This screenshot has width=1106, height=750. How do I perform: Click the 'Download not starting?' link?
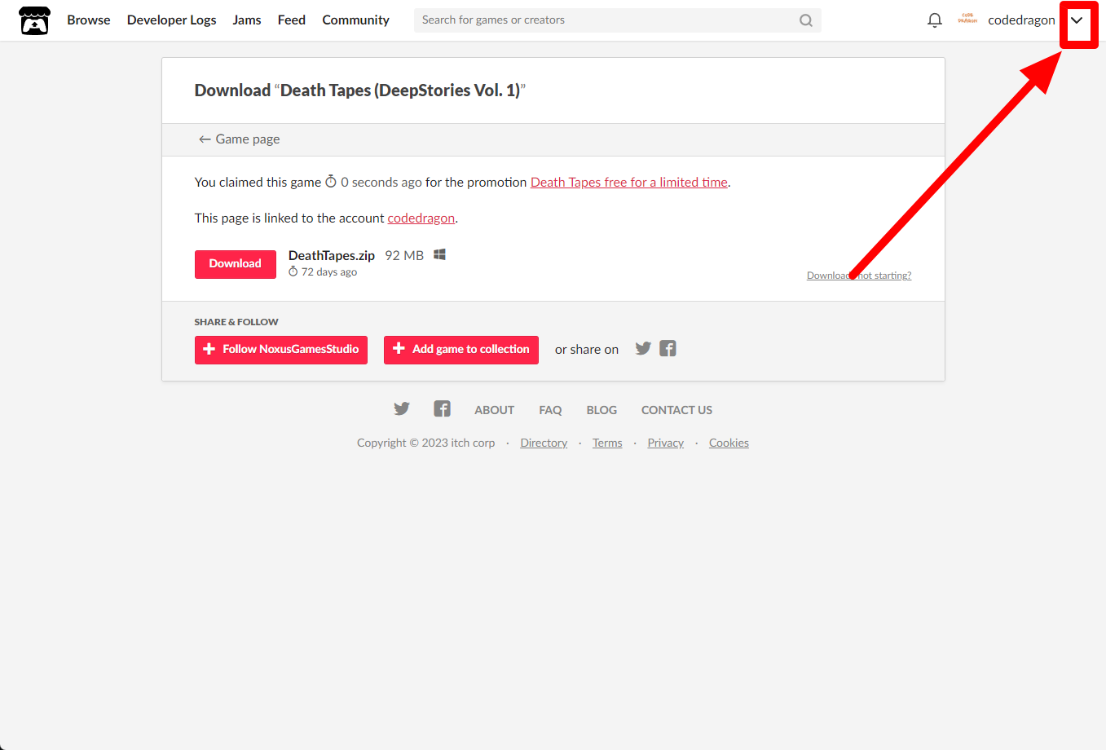coord(859,276)
